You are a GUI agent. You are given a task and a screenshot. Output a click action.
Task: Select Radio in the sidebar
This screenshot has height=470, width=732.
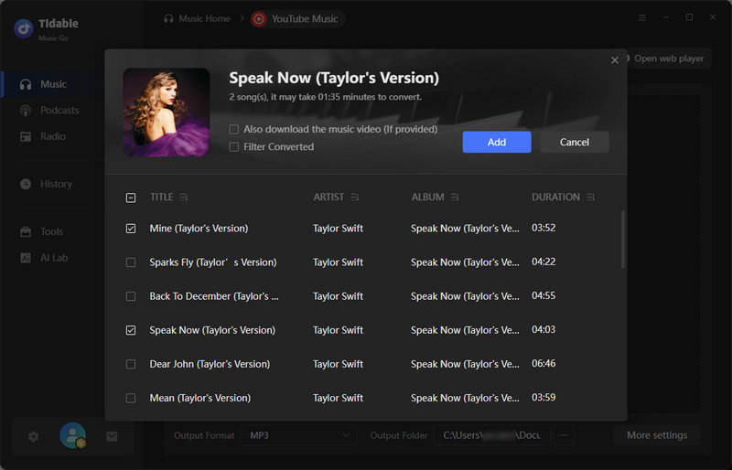click(53, 137)
